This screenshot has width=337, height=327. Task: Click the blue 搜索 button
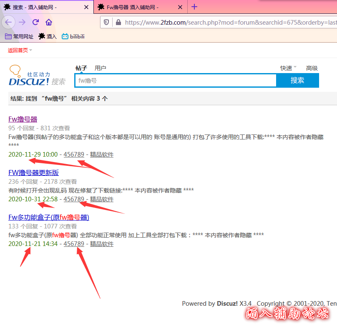point(297,81)
